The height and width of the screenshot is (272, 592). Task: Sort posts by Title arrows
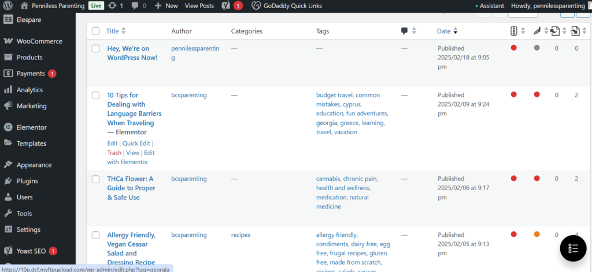click(124, 31)
